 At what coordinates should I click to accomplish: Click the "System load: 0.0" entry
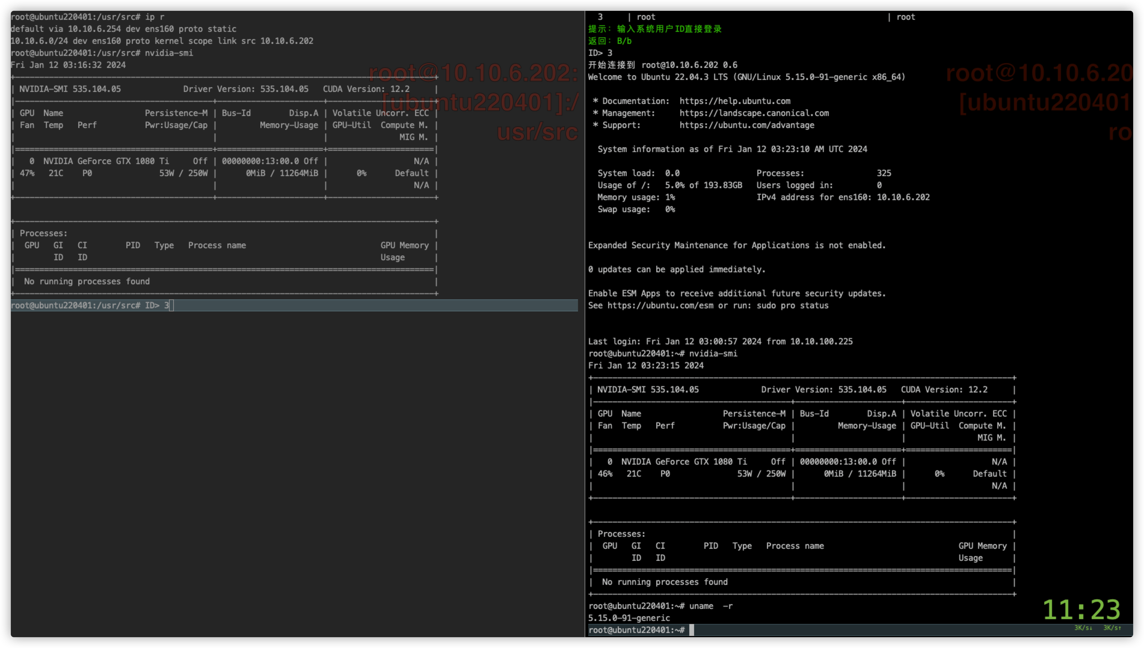tap(638, 173)
